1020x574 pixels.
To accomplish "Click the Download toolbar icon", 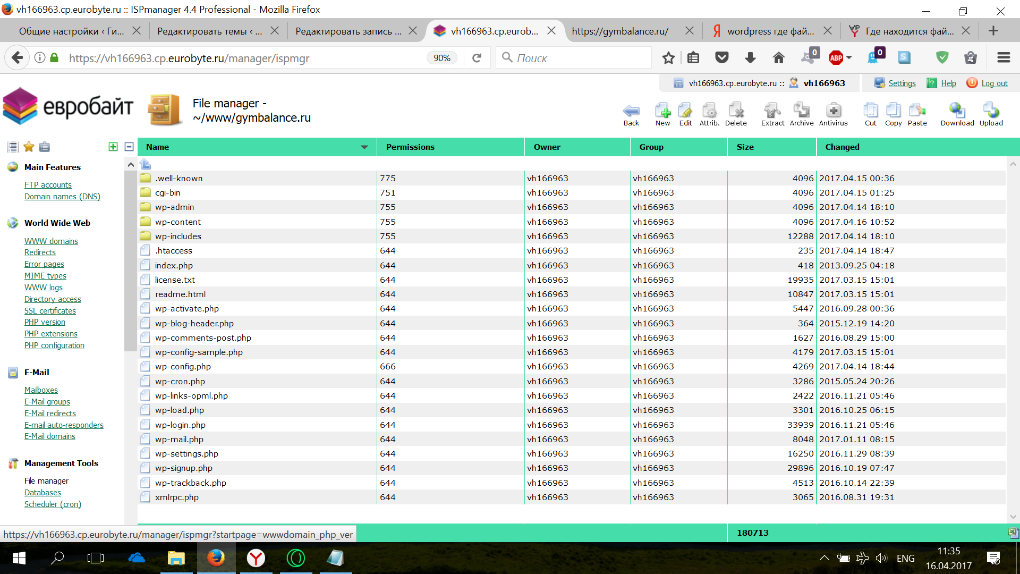I will pos(957,114).
